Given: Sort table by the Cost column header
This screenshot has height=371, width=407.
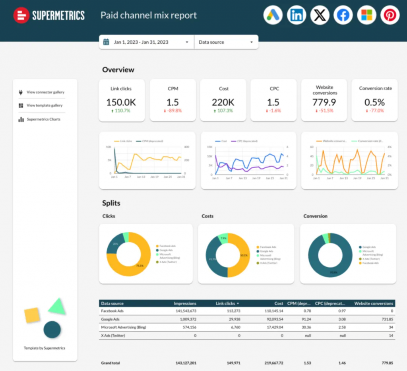Looking at the screenshot, I should [x=279, y=303].
